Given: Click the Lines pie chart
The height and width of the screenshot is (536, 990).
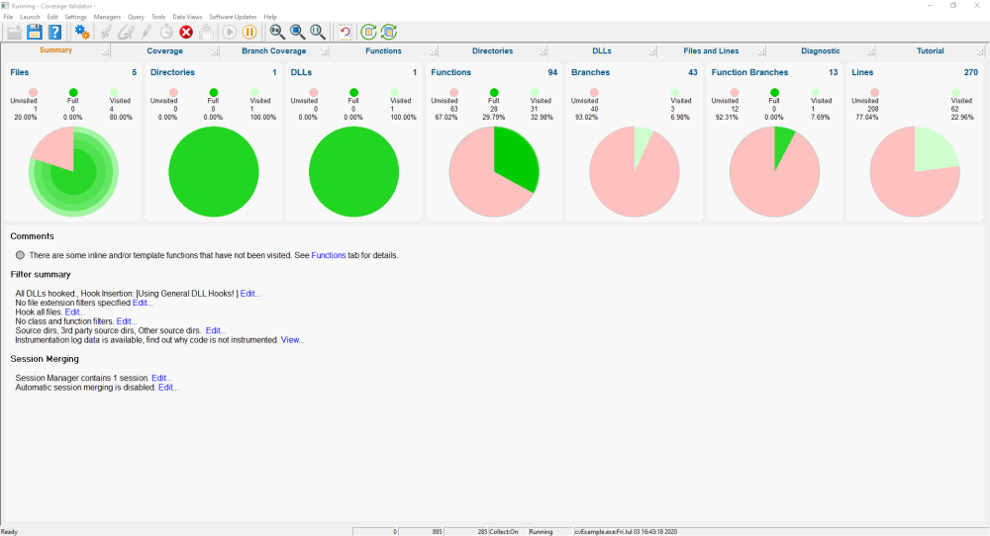Looking at the screenshot, I should pyautogui.click(x=915, y=171).
